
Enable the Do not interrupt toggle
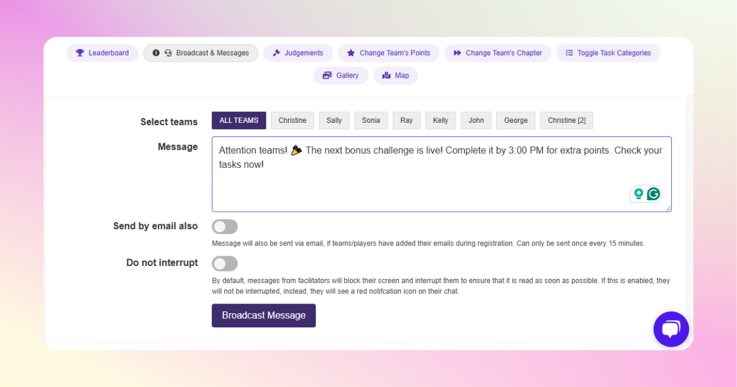point(225,263)
